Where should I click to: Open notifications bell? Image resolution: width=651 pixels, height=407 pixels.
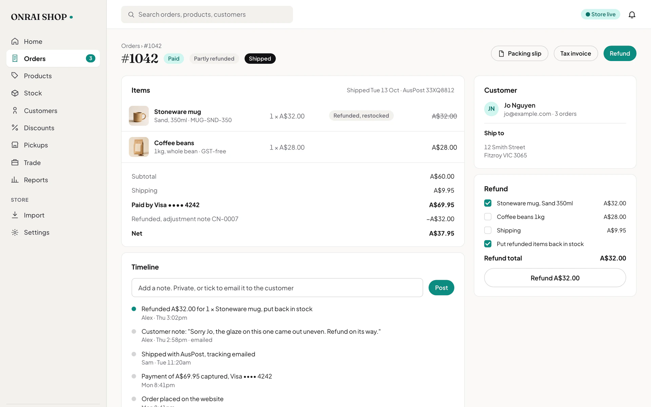632,15
